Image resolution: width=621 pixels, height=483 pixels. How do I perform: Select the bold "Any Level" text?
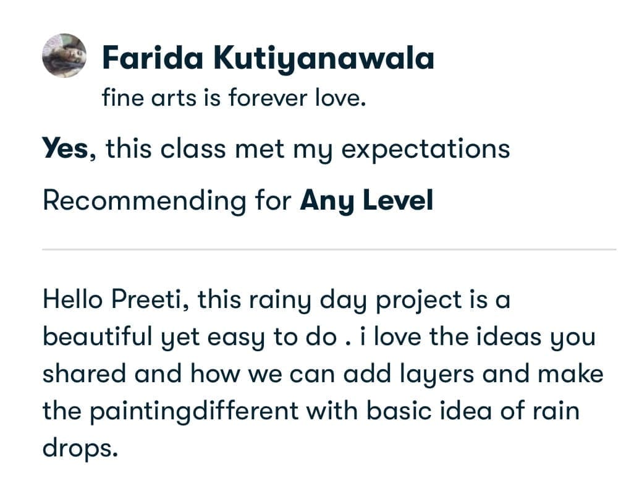click(x=366, y=201)
